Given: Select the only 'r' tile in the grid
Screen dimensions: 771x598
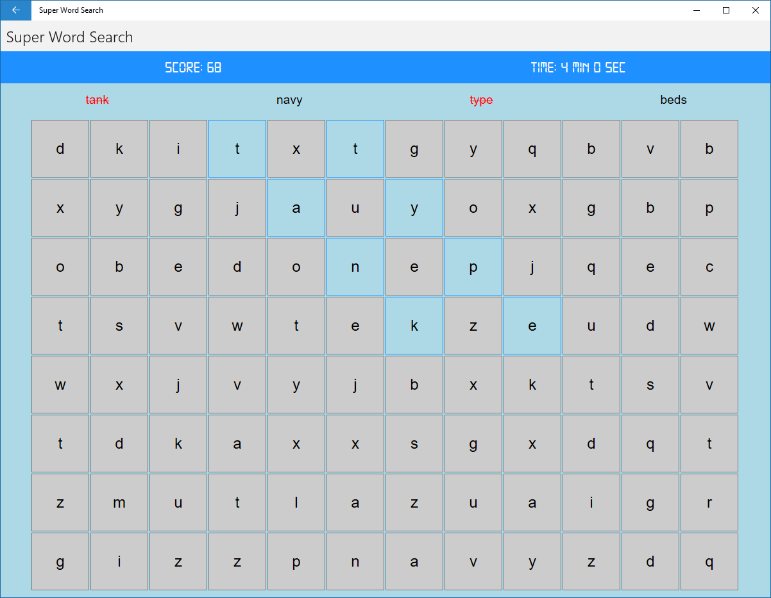Looking at the screenshot, I should click(709, 502).
